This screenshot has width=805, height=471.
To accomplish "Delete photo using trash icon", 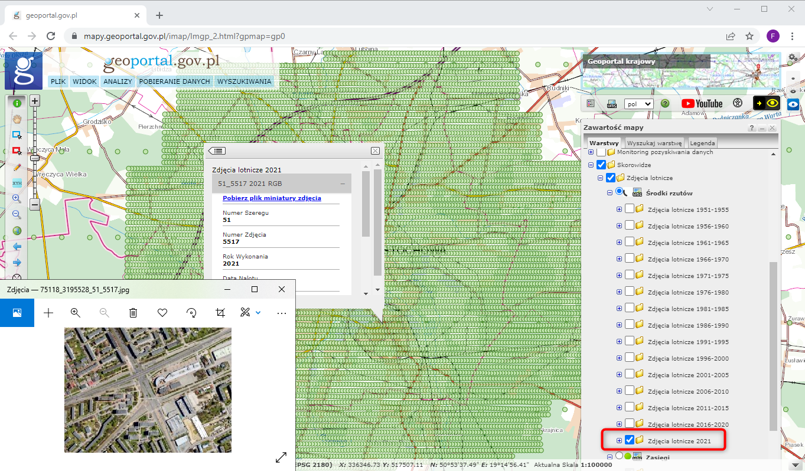I will coord(133,313).
